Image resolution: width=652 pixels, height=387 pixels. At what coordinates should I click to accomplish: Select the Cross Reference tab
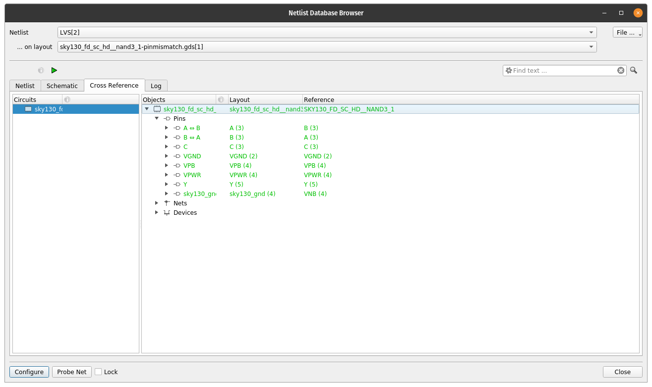(x=114, y=85)
